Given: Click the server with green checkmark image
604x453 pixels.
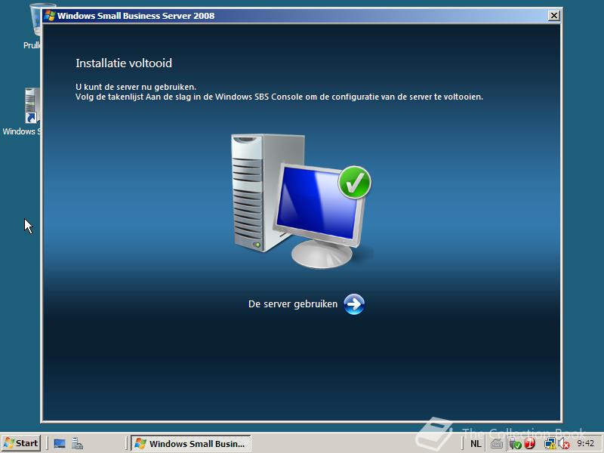Looking at the screenshot, I should tap(300, 201).
